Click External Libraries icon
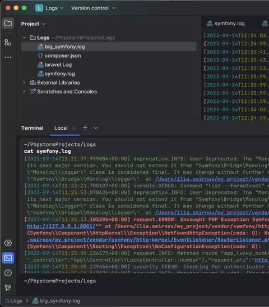The width and height of the screenshot is (269, 307). (x=33, y=83)
